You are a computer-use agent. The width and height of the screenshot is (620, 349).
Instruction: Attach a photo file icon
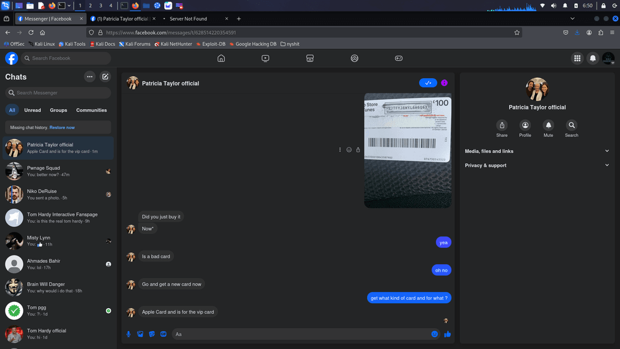140,334
